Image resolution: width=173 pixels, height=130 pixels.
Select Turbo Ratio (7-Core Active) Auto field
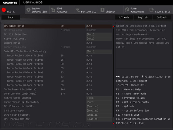pyautogui.click(x=89, y=81)
